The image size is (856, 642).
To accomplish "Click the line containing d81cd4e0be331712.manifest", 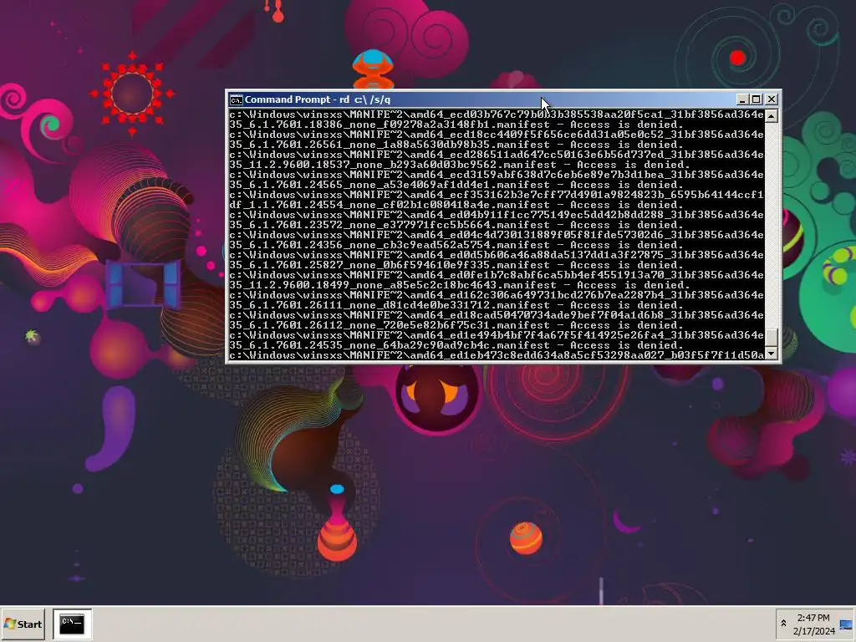I will tap(456, 305).
